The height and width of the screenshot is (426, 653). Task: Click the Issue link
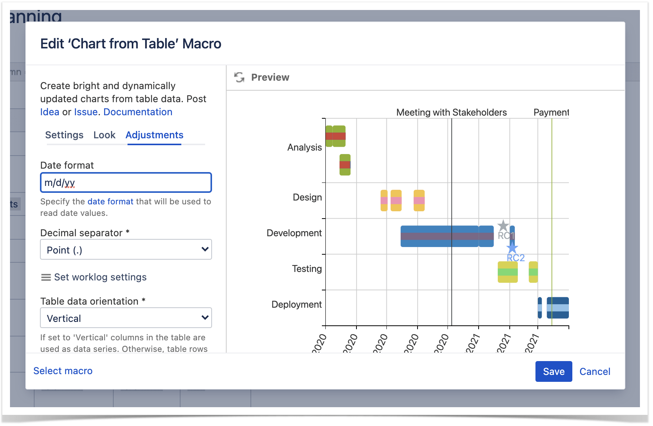pos(86,112)
